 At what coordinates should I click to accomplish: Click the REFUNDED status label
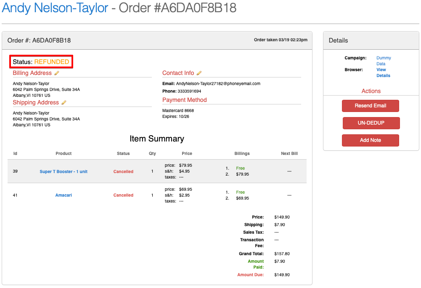click(x=52, y=62)
